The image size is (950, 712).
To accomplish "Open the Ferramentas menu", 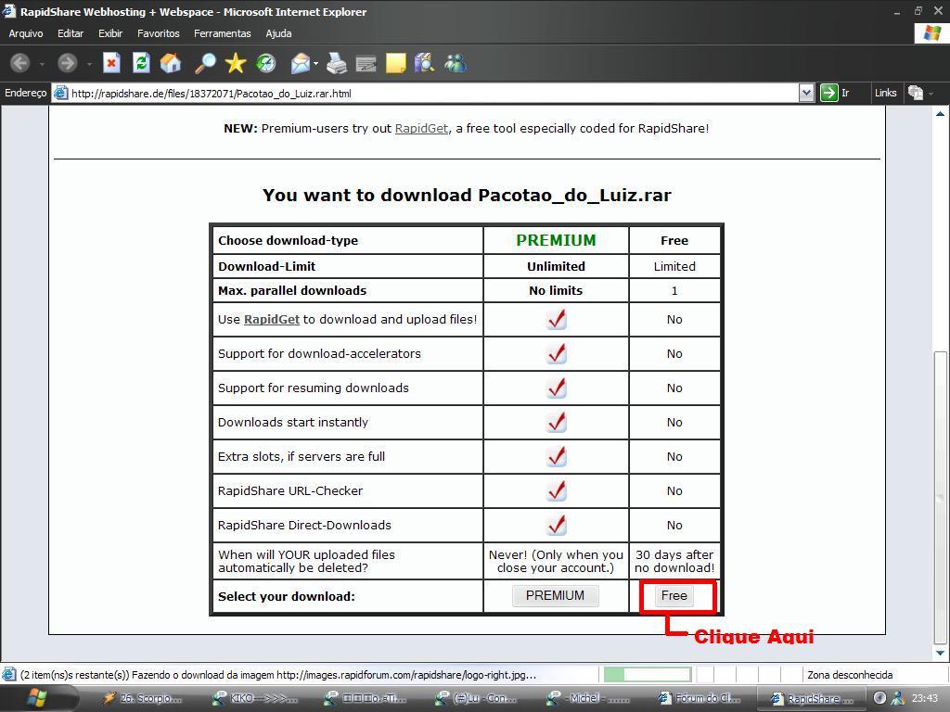I will pos(223,33).
